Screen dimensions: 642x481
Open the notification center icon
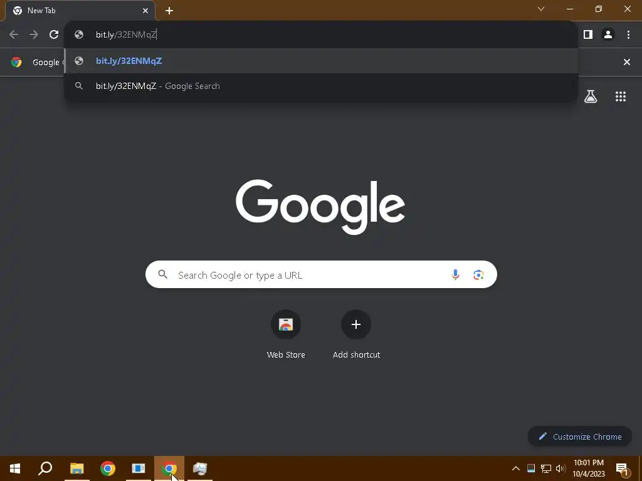click(x=623, y=469)
